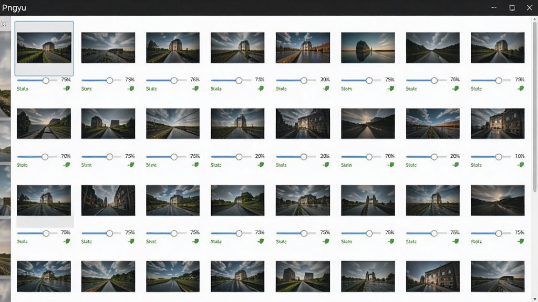Select the first-row, seventh-column thumbnail
This screenshot has width=538, height=302.
tap(433, 48)
